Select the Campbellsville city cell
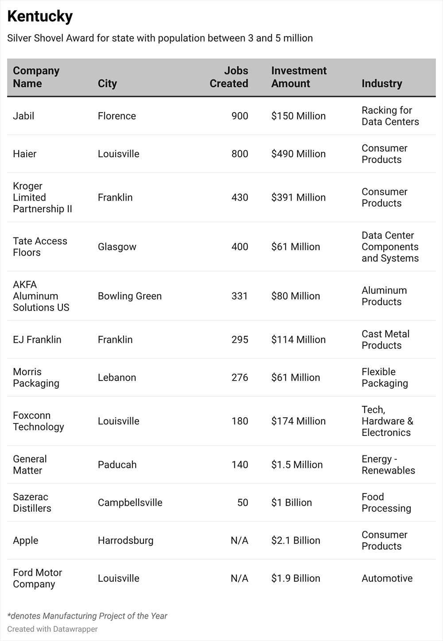Viewport: 443px width, 641px height. [130, 502]
